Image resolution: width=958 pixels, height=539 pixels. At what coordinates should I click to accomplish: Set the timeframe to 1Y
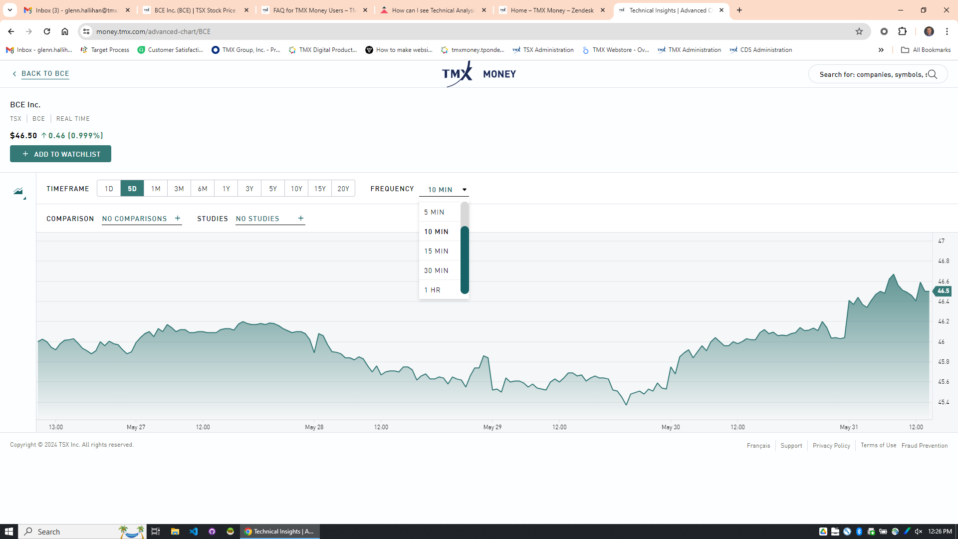[226, 189]
